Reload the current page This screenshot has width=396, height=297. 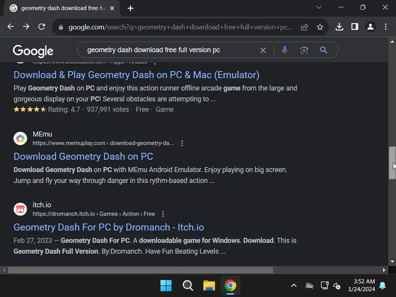click(42, 27)
